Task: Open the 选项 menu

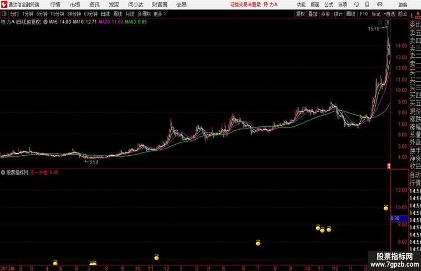Action: click(x=342, y=4)
